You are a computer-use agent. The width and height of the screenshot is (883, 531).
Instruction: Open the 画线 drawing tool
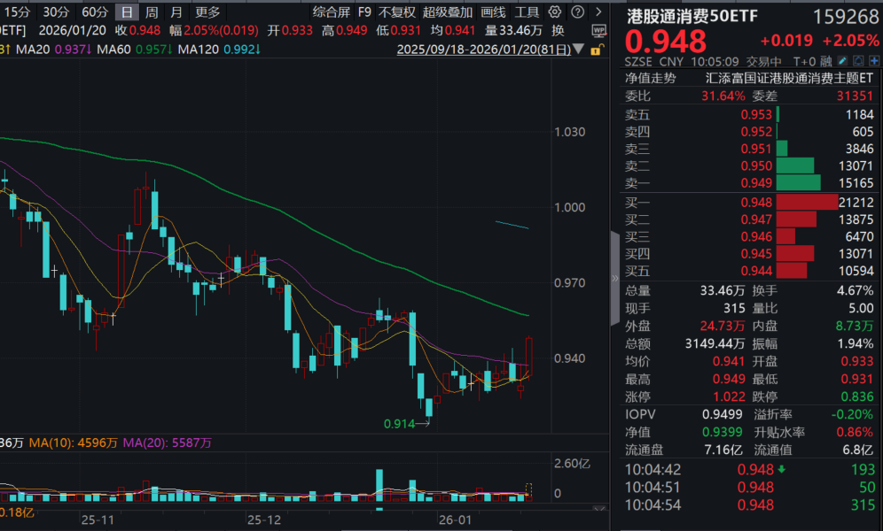coord(494,12)
